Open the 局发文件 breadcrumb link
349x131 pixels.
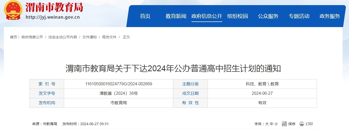109,37
